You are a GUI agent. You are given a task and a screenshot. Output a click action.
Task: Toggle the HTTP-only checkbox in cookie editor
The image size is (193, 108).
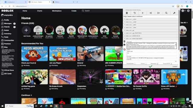pos(171,64)
